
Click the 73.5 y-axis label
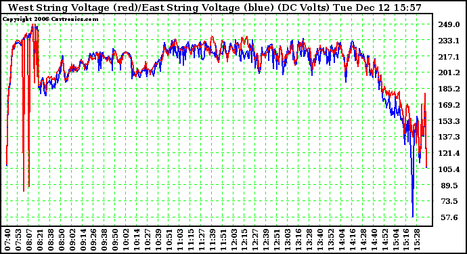[x=449, y=202]
